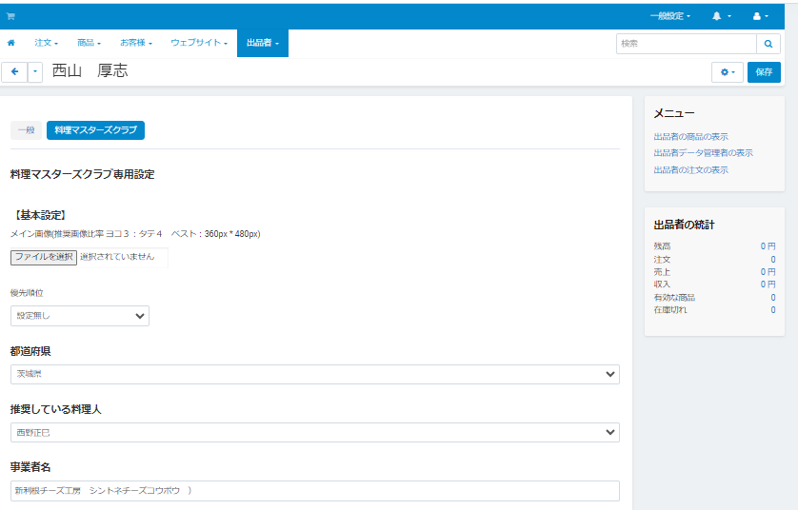
Task: Open the 一般設定 menu in top bar
Action: [670, 16]
